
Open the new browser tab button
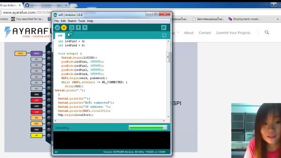click(74, 6)
